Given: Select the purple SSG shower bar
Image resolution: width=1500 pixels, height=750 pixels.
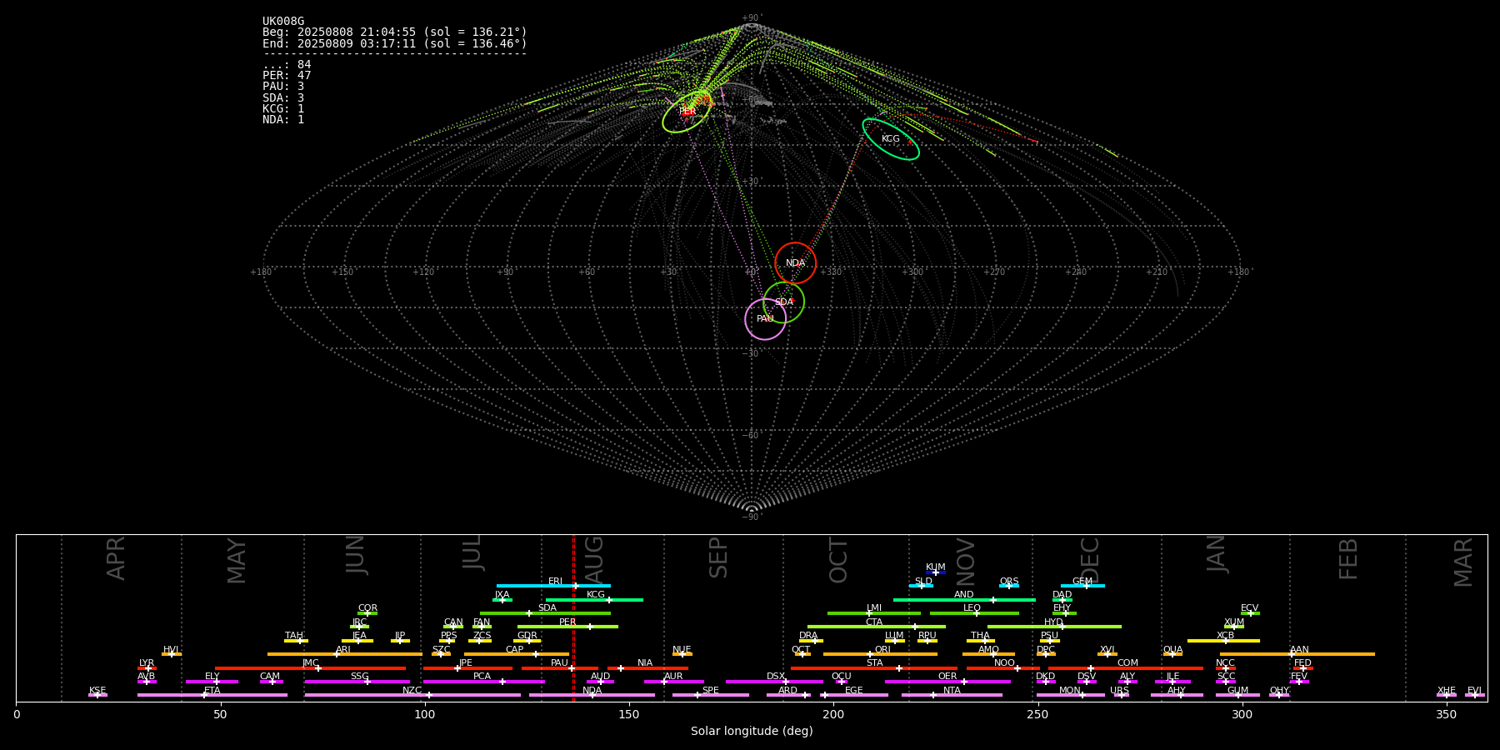Looking at the screenshot, I should click(357, 682).
